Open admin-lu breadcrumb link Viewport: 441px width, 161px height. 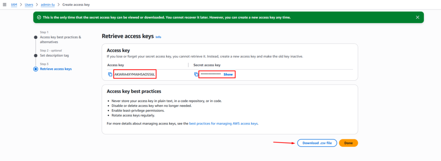click(x=47, y=5)
